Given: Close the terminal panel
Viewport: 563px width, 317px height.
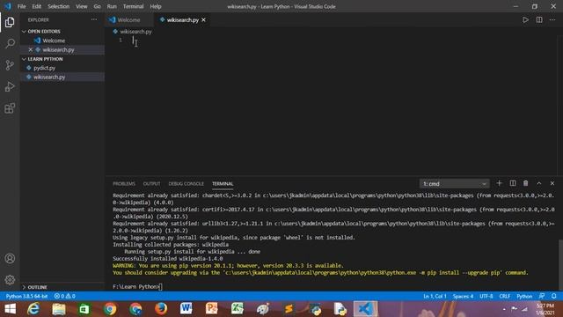Looking at the screenshot, I should pyautogui.click(x=552, y=183).
